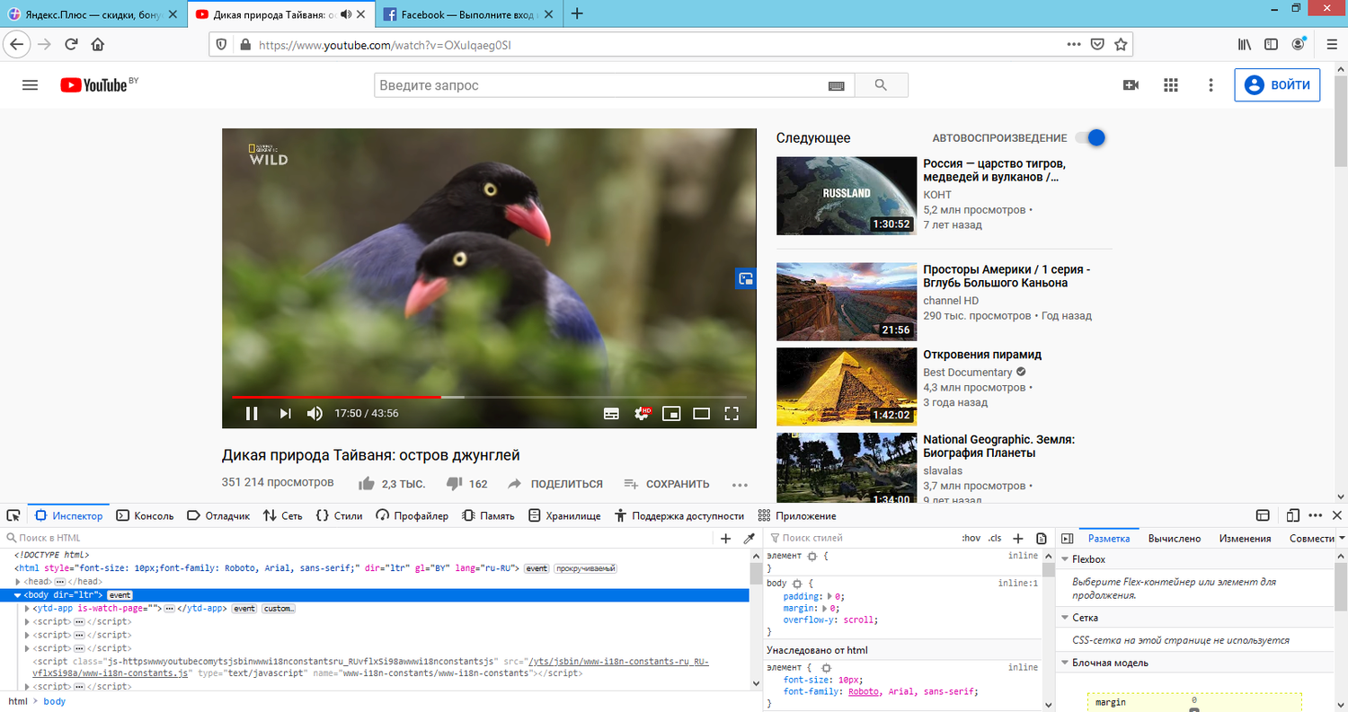The height and width of the screenshot is (712, 1348).
Task: Reload the current page
Action: 71,44
